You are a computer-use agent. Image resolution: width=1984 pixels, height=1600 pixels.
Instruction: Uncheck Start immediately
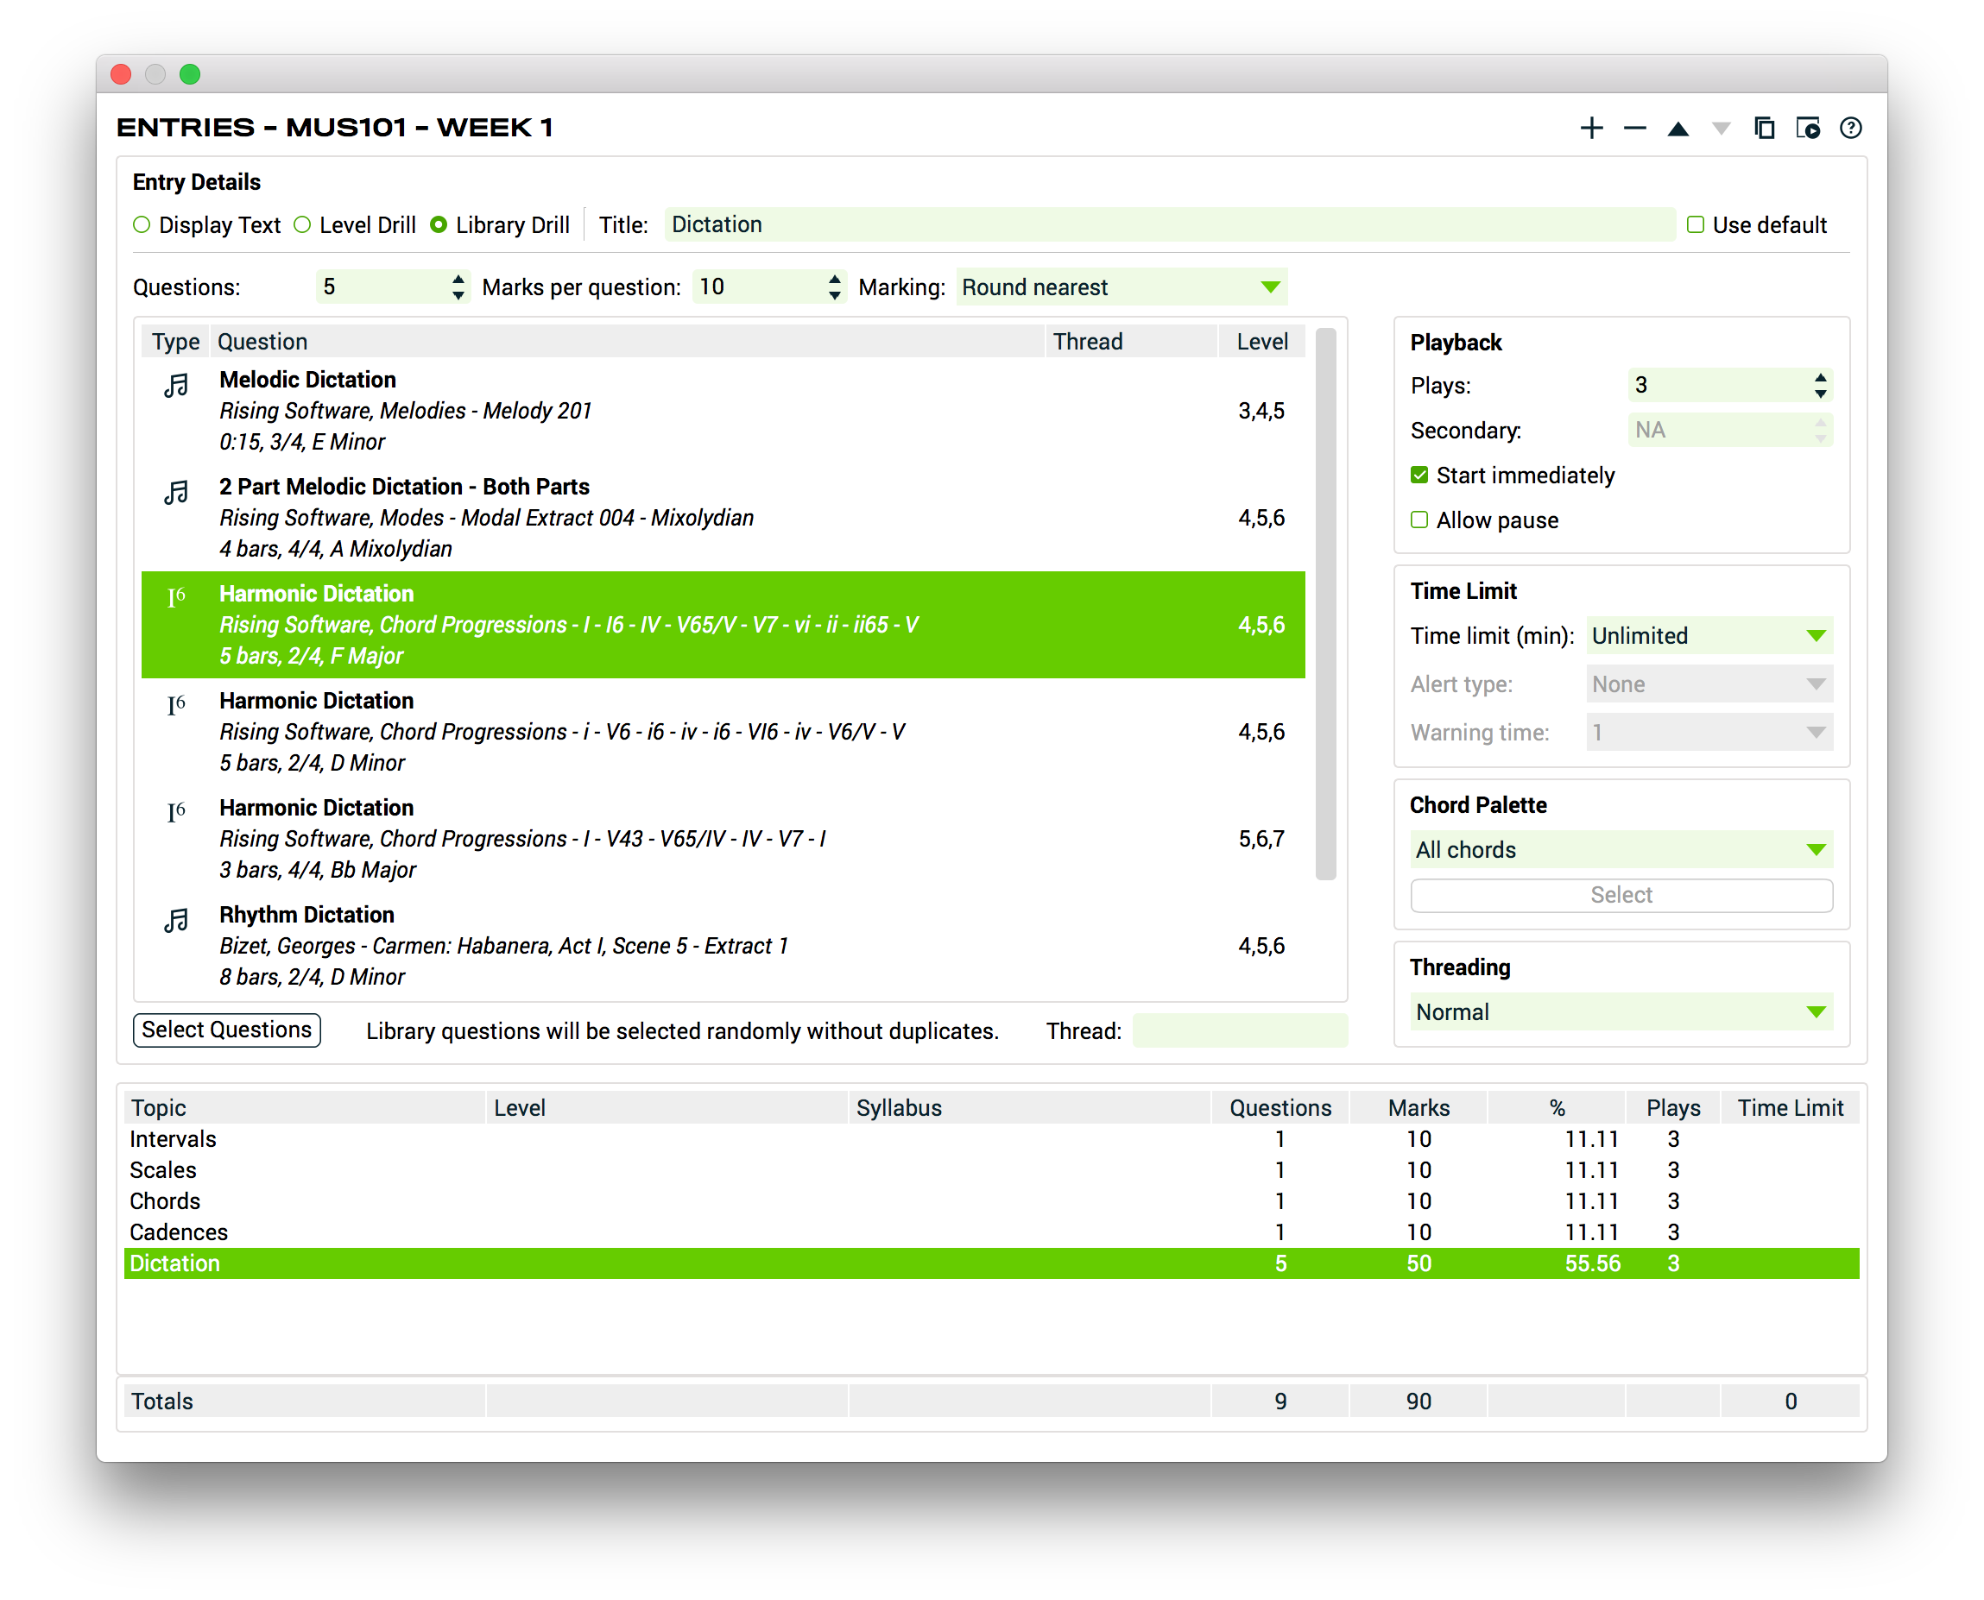point(1419,475)
